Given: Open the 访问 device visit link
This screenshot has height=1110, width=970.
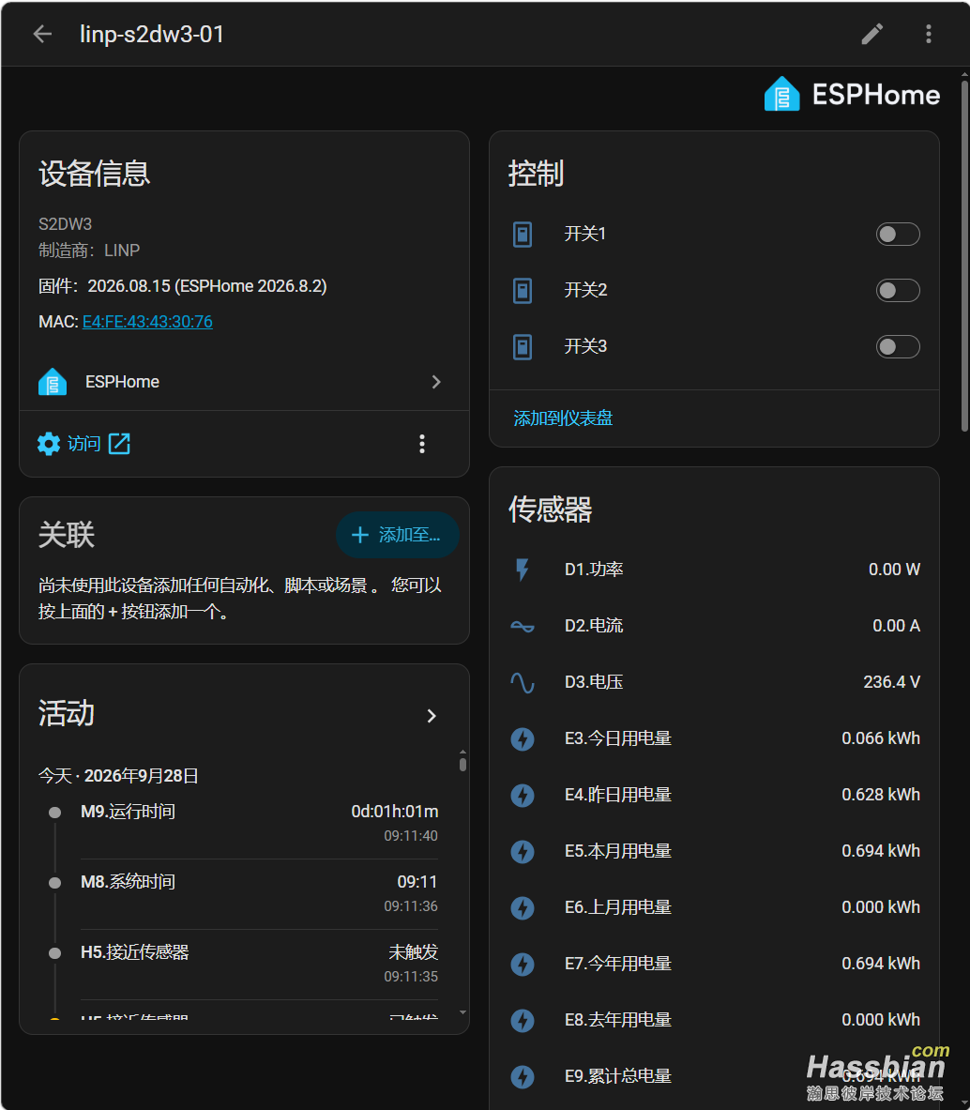Looking at the screenshot, I should (x=83, y=444).
